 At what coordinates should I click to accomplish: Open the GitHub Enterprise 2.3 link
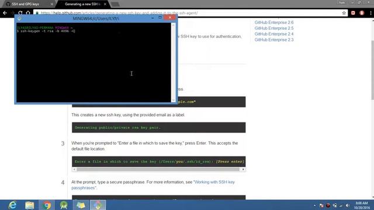click(x=274, y=40)
